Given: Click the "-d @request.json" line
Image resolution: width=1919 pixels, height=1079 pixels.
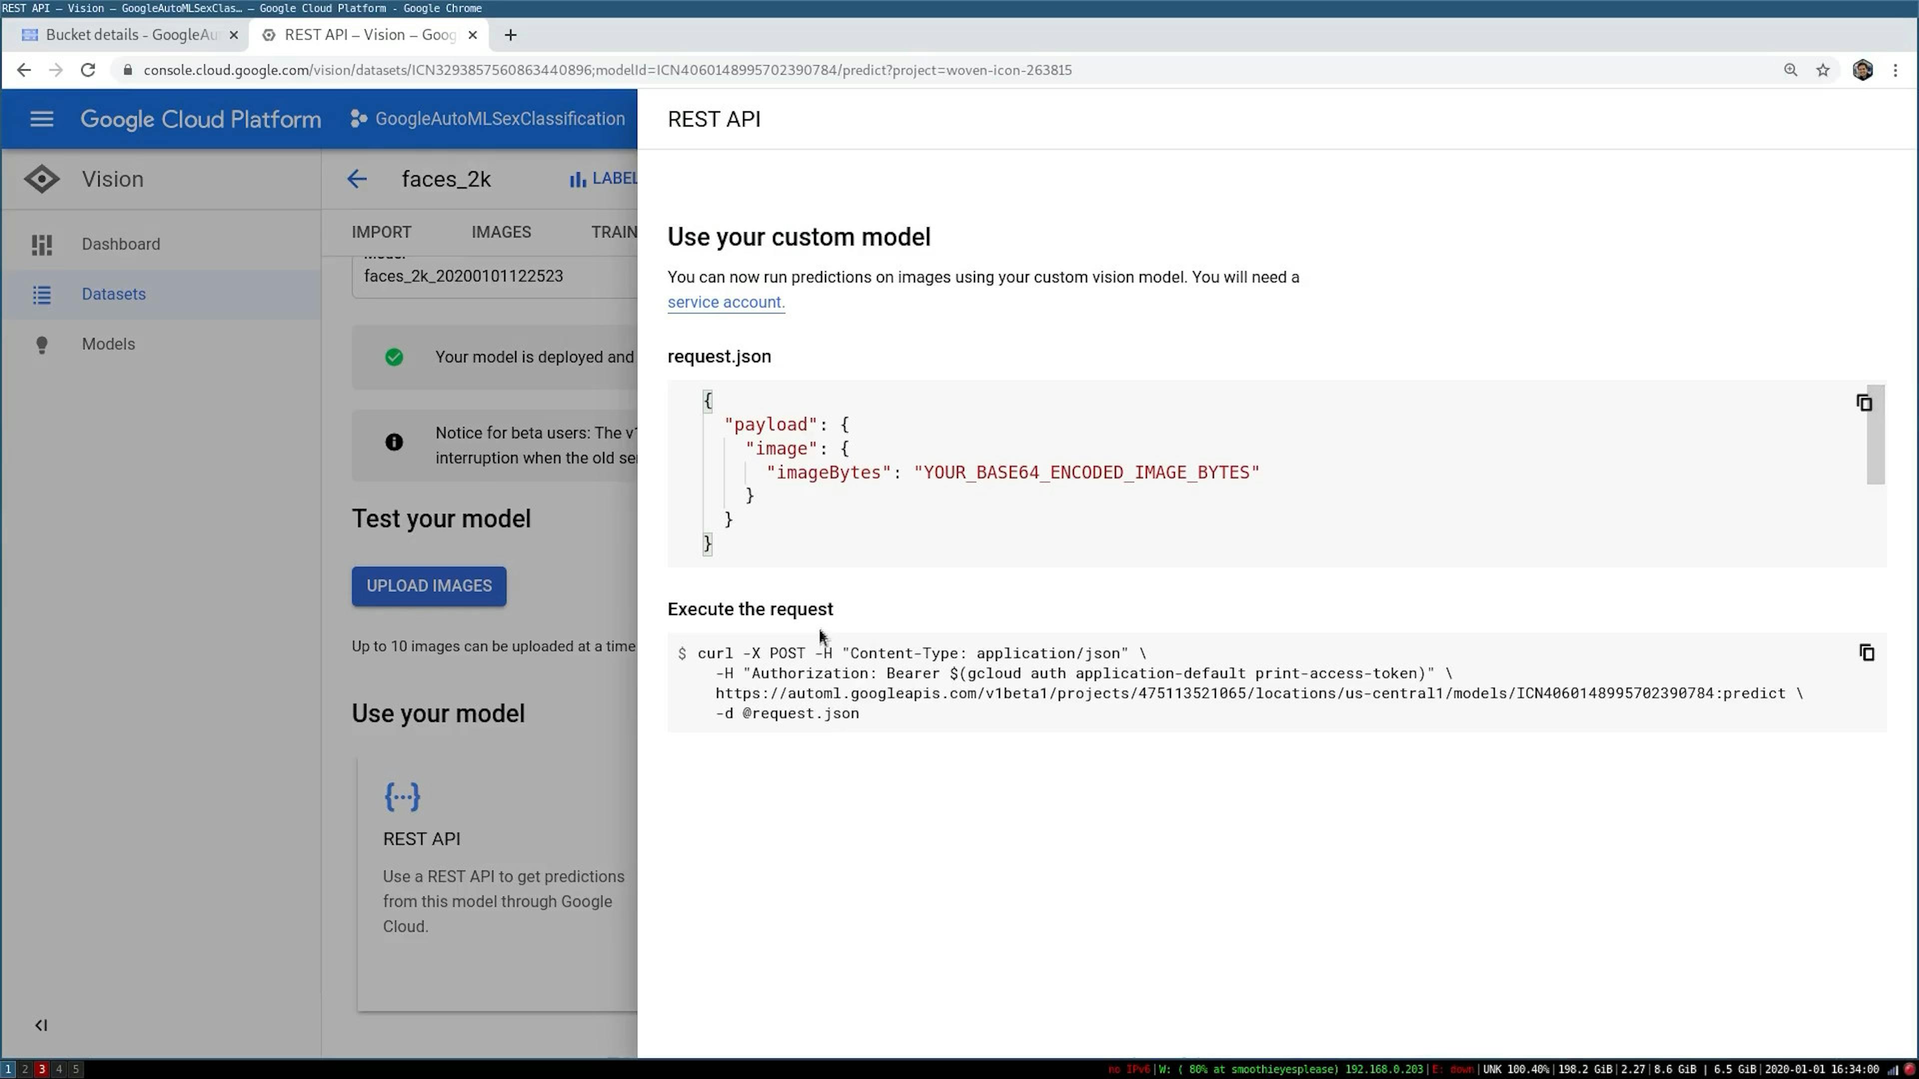Looking at the screenshot, I should (x=788, y=713).
